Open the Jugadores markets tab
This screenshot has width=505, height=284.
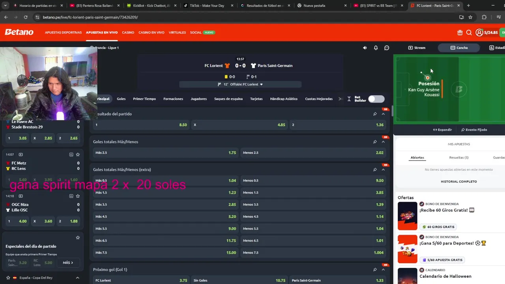coord(198,99)
